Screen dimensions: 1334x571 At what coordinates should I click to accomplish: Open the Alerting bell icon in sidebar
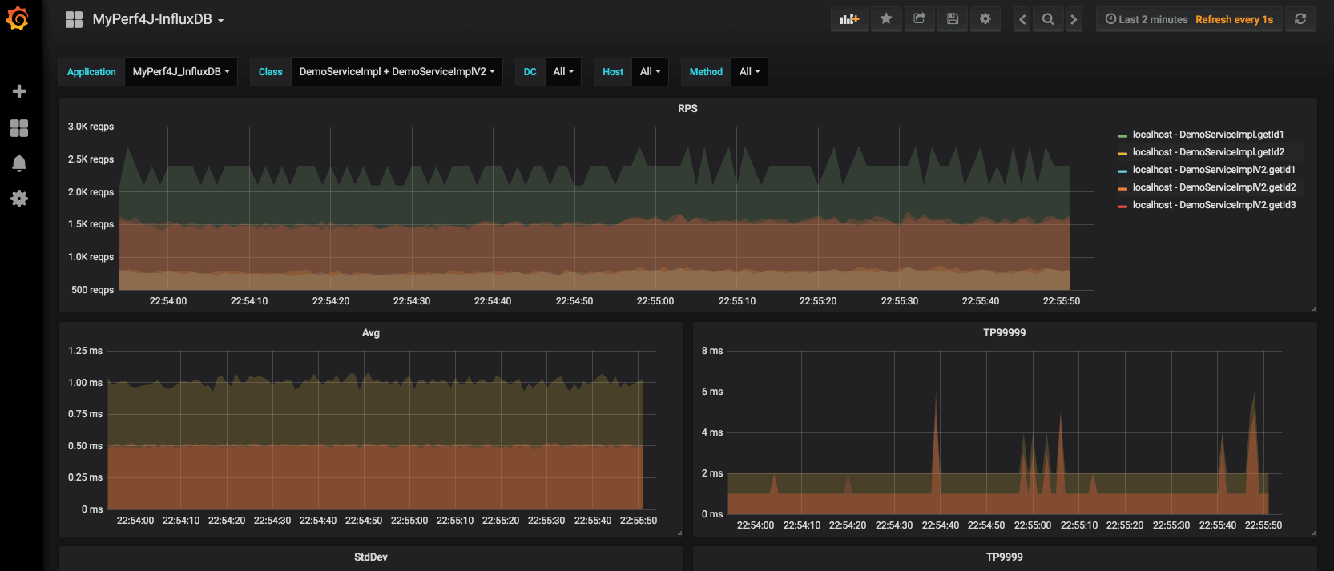pos(19,163)
